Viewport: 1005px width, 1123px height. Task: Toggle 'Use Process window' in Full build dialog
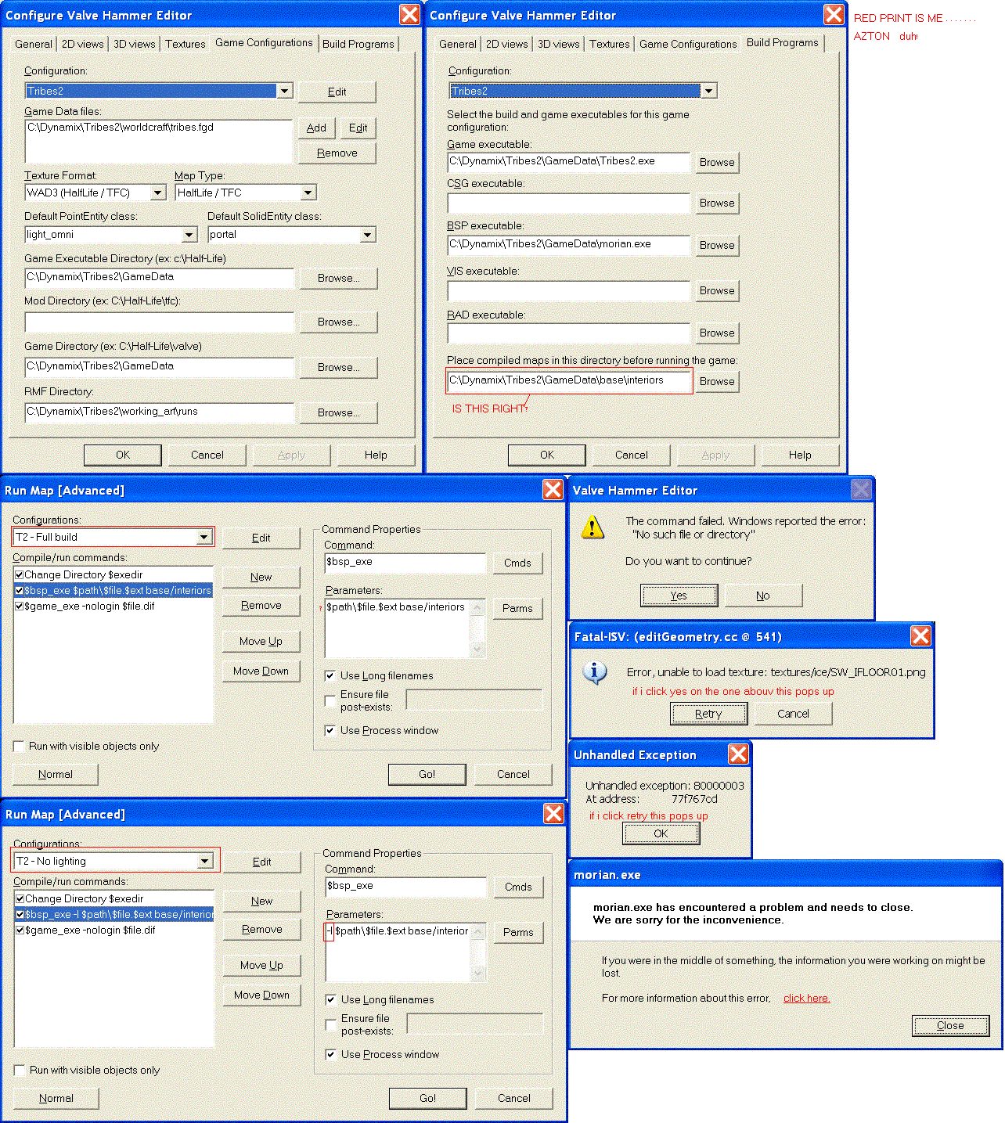[330, 730]
